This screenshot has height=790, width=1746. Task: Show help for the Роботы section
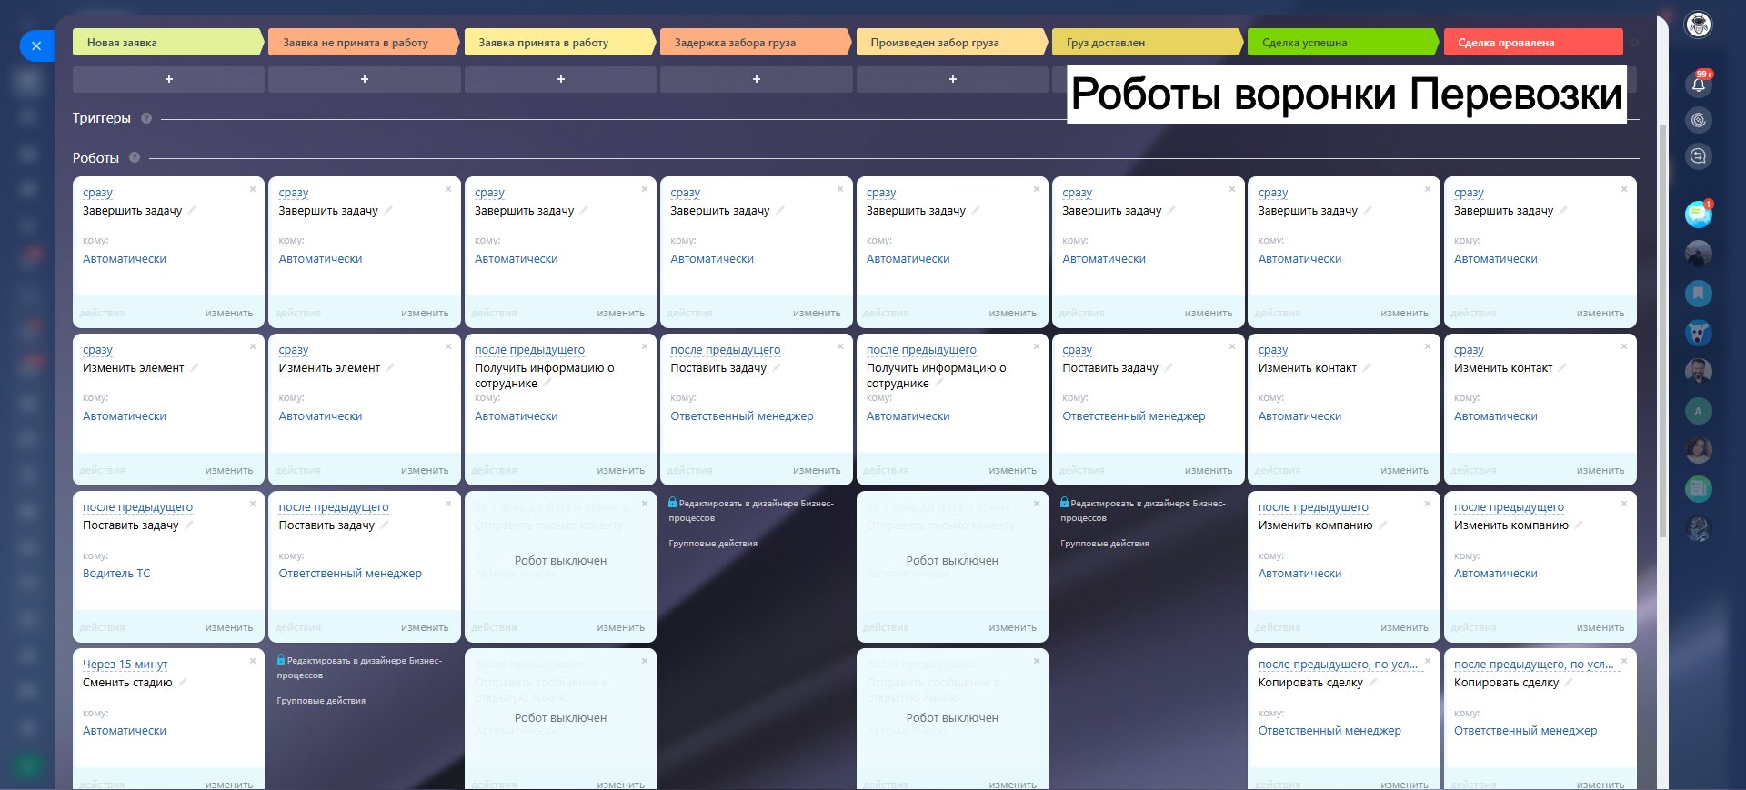pyautogui.click(x=135, y=157)
